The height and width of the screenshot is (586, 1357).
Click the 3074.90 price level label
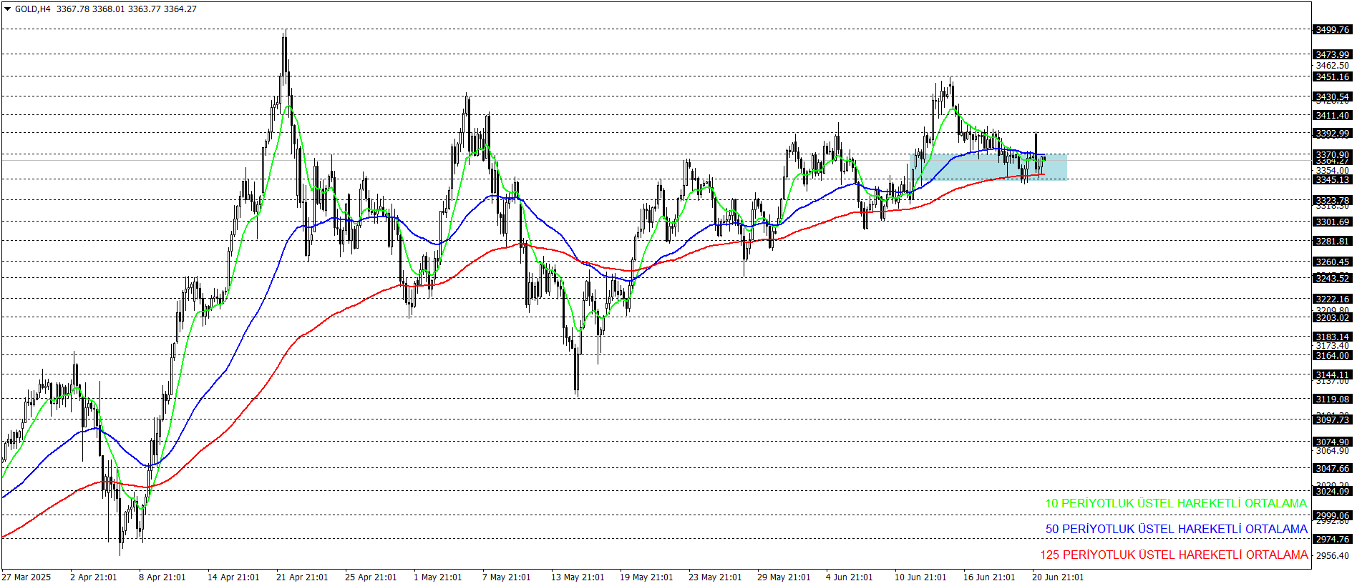click(x=1333, y=442)
